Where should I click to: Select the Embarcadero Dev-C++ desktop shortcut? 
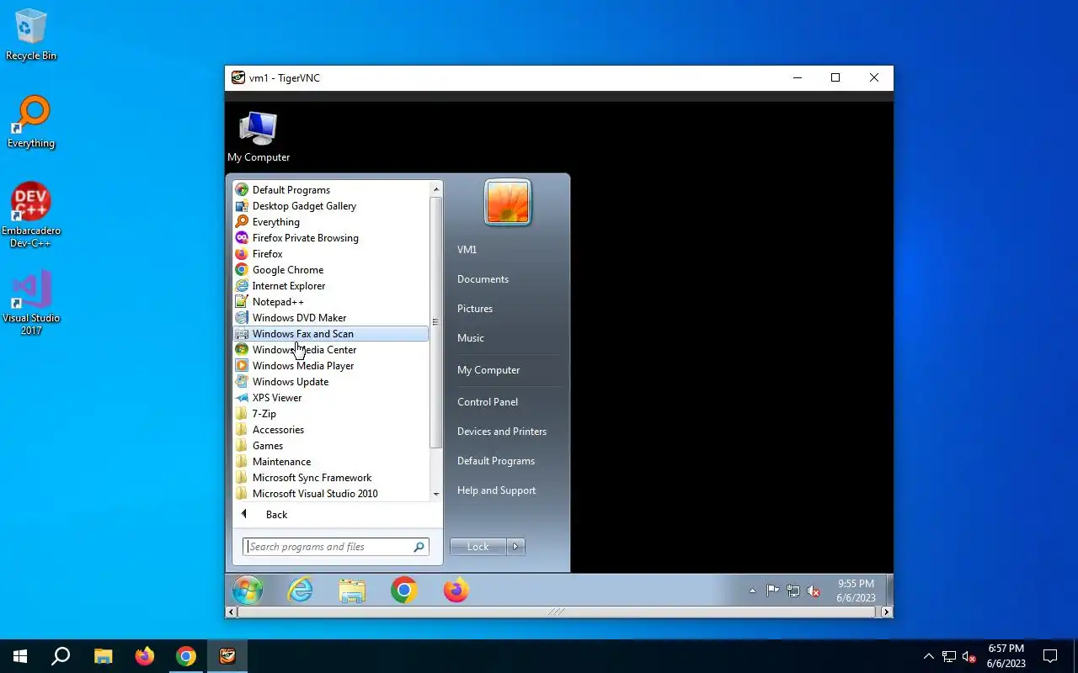coord(31,215)
